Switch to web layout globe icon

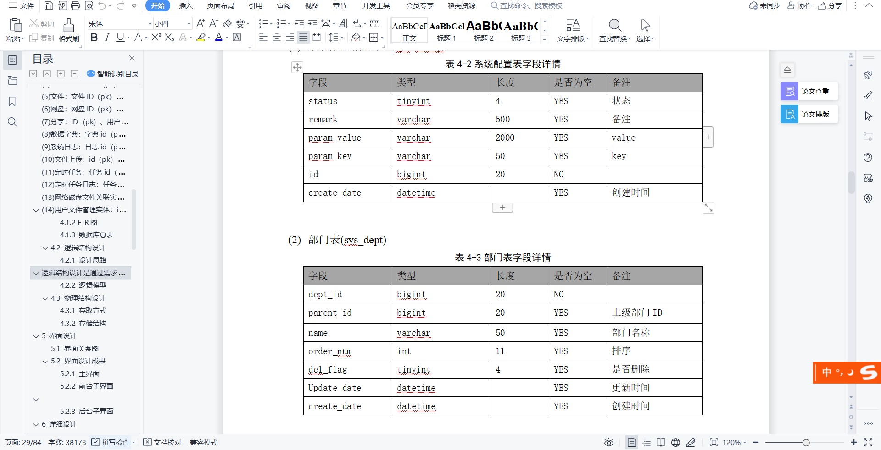[675, 442]
